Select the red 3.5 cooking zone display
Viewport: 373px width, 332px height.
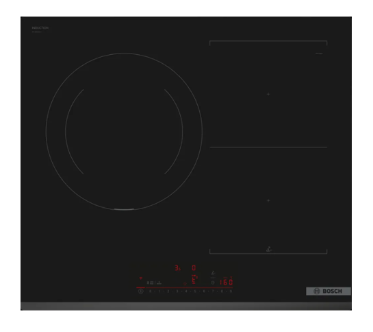click(178, 268)
